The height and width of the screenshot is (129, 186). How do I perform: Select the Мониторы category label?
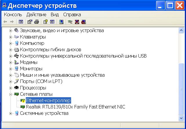click(x=31, y=69)
